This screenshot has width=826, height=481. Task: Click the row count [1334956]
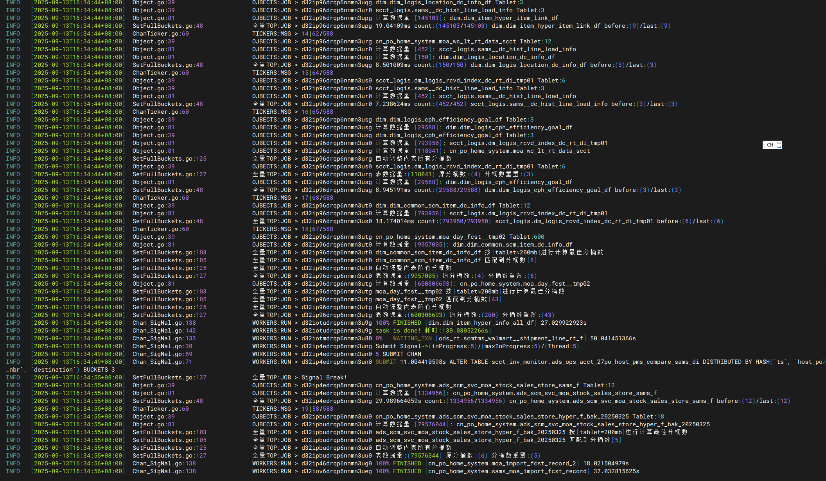tap(430, 393)
